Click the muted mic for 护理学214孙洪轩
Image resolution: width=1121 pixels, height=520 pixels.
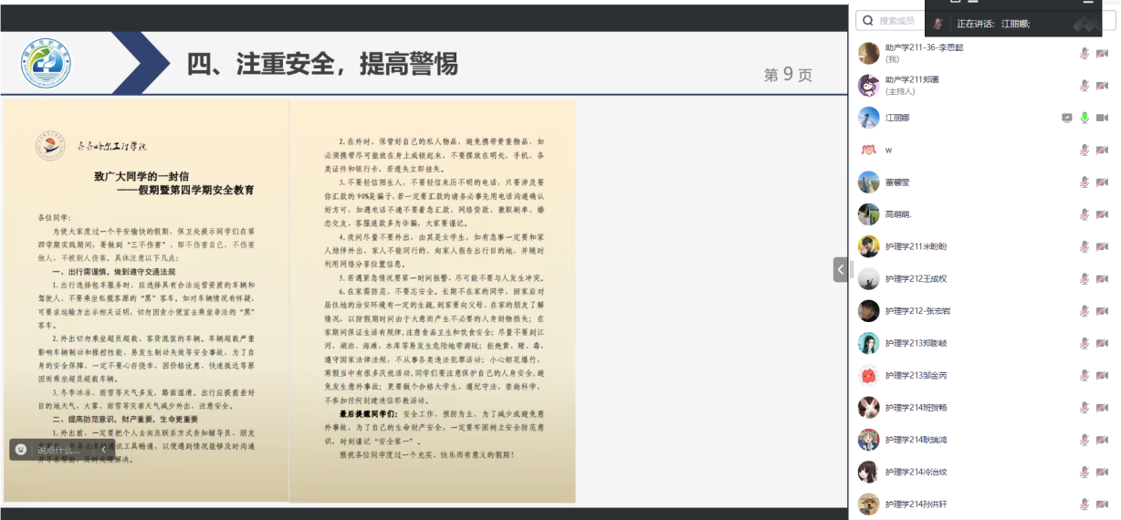(x=1084, y=504)
